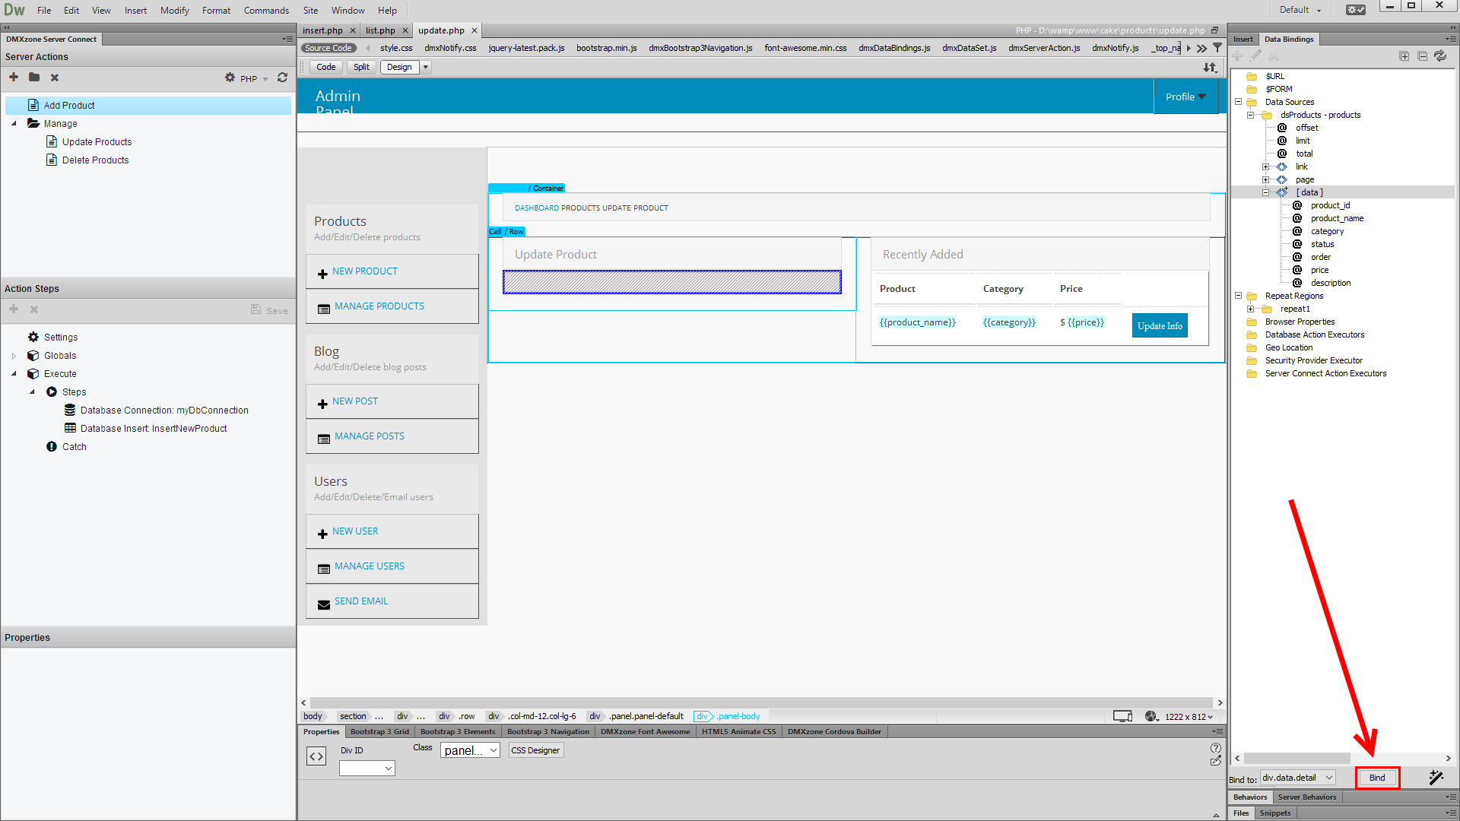Image resolution: width=1460 pixels, height=821 pixels.
Task: Expand all nodes in Data Bindings
Action: [1404, 56]
